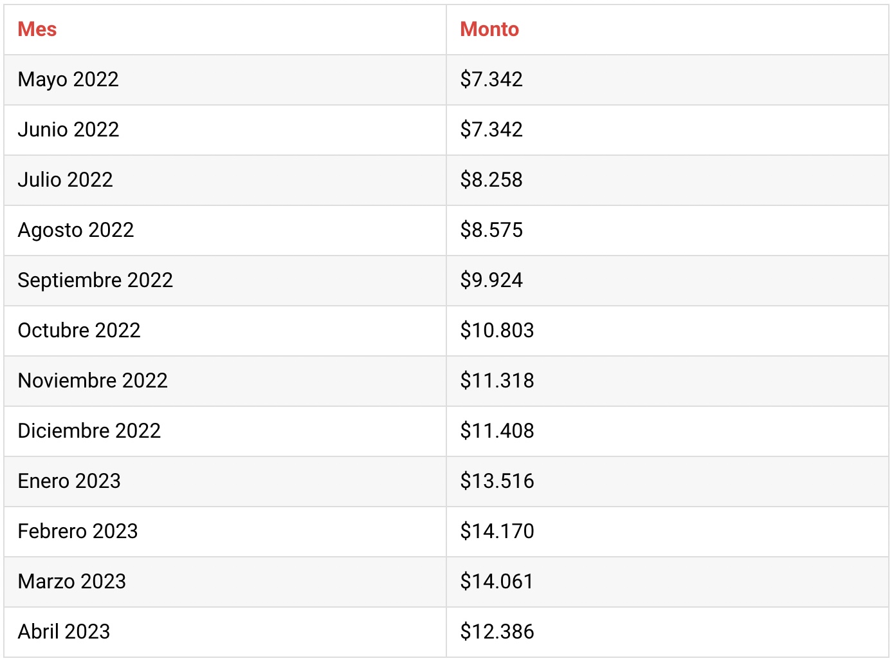Click the Marzo 2023 cell

(x=225, y=582)
